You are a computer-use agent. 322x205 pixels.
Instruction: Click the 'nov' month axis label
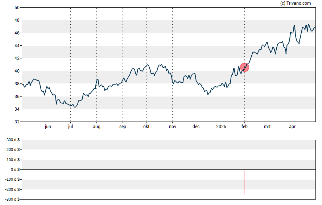coord(173,127)
